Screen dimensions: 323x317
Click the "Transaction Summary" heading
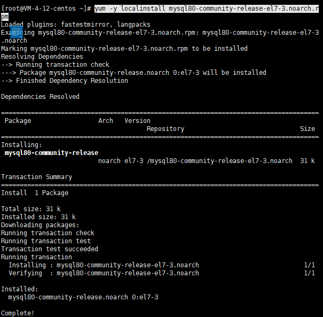[37, 177]
